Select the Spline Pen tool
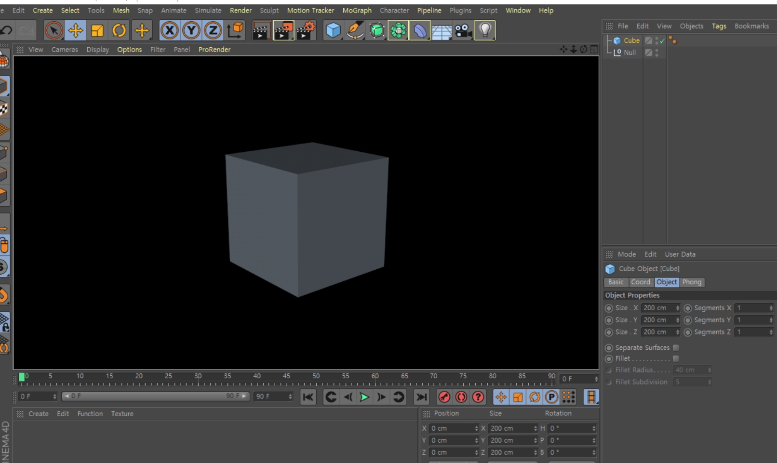This screenshot has width=777, height=463. tap(355, 31)
